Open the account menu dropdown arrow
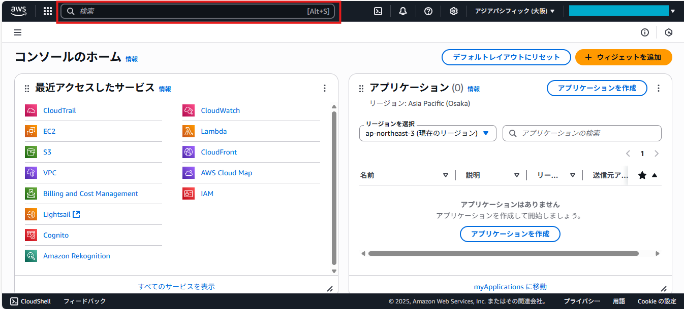The width and height of the screenshot is (684, 309). pyautogui.click(x=673, y=11)
